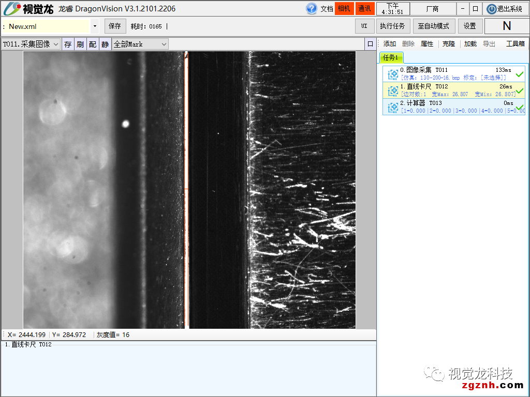Toggle the 相机 camera status button
530x397 pixels.
[x=344, y=9]
